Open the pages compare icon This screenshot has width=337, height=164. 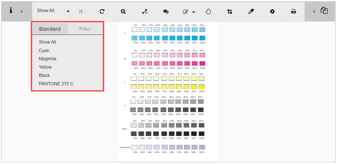[324, 11]
